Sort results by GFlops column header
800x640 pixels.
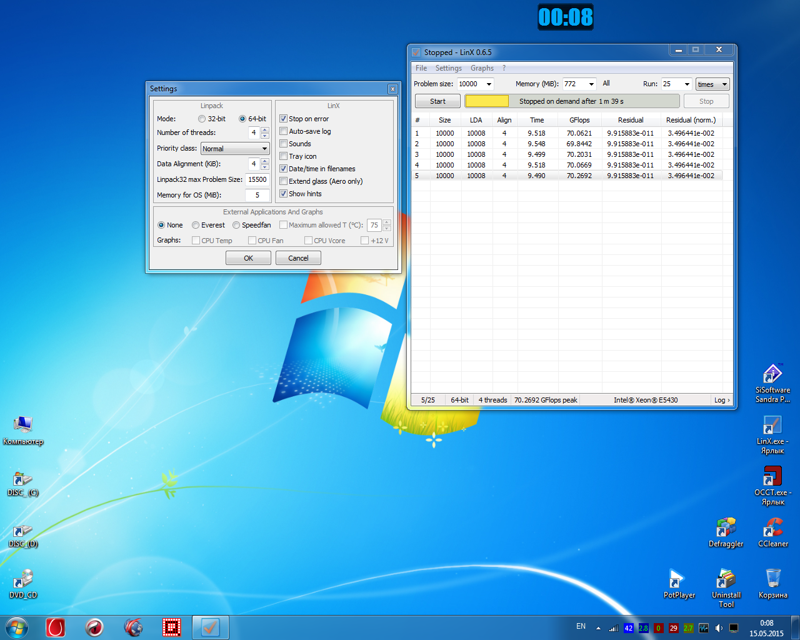pos(579,120)
